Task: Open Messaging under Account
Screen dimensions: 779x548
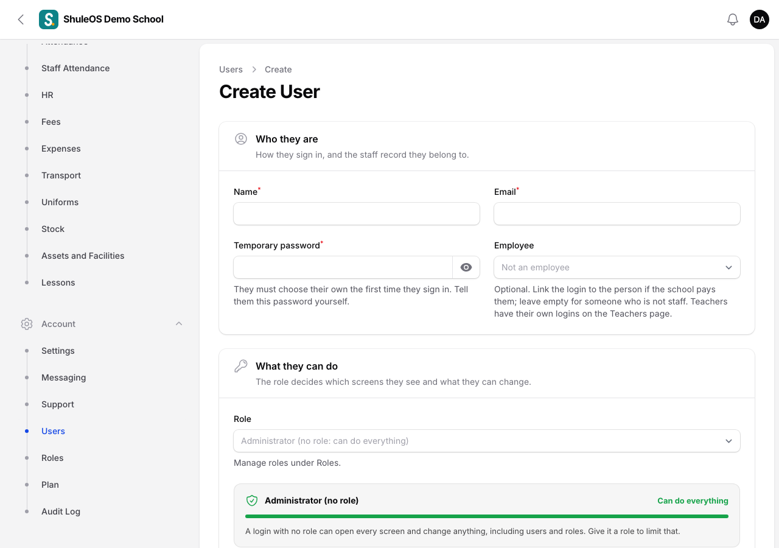Action: [63, 378]
